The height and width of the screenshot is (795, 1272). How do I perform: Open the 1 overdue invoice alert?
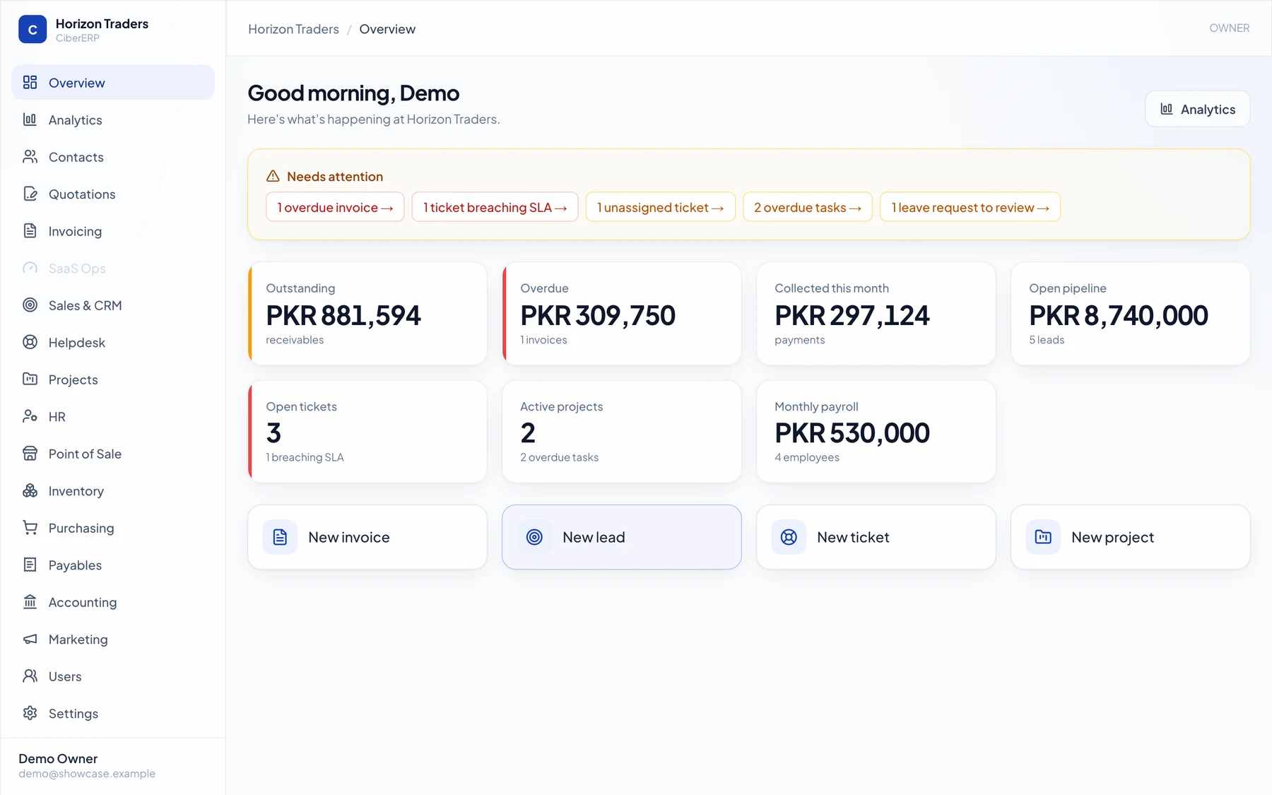point(335,207)
